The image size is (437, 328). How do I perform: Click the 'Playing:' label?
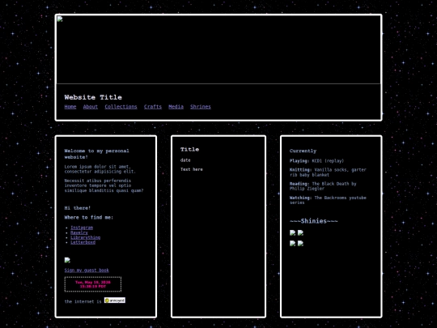pyautogui.click(x=299, y=161)
